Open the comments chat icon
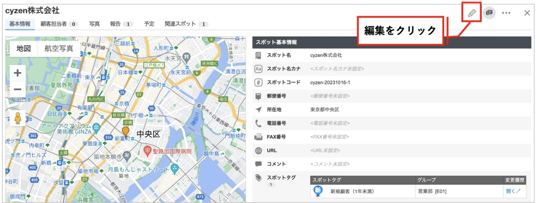Viewport: 536px width, 203px height. pos(489,13)
